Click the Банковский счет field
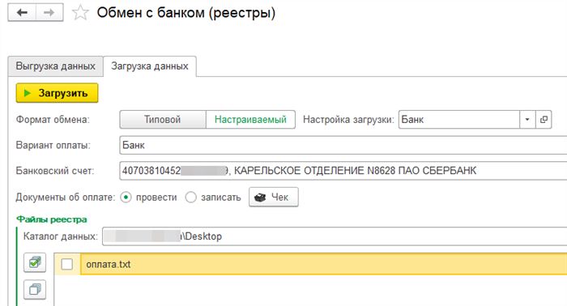 tap(343, 171)
